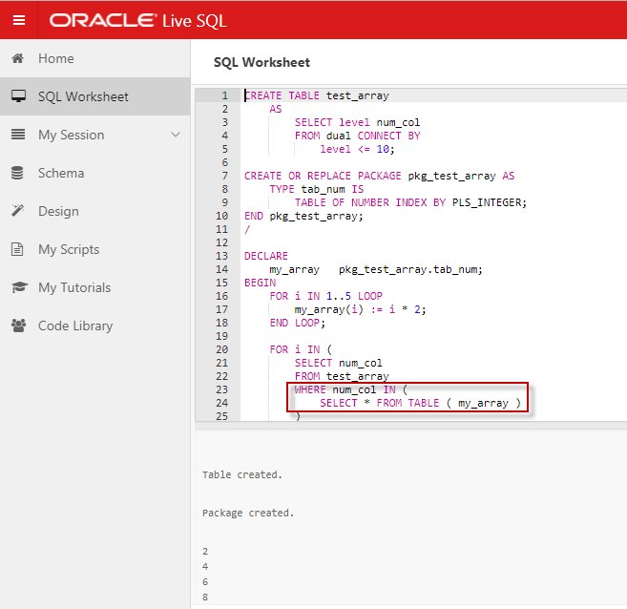The height and width of the screenshot is (609, 627).
Task: Click the 'WHERE num_col IN (' line
Action: pyautogui.click(x=350, y=389)
